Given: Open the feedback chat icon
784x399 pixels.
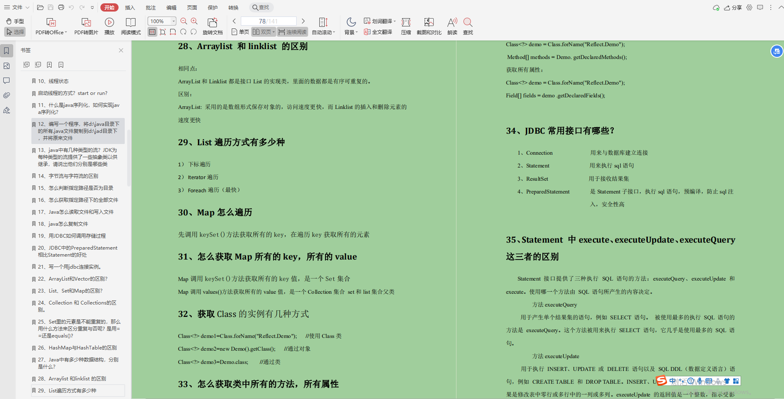Looking at the screenshot, I should click(x=760, y=7).
